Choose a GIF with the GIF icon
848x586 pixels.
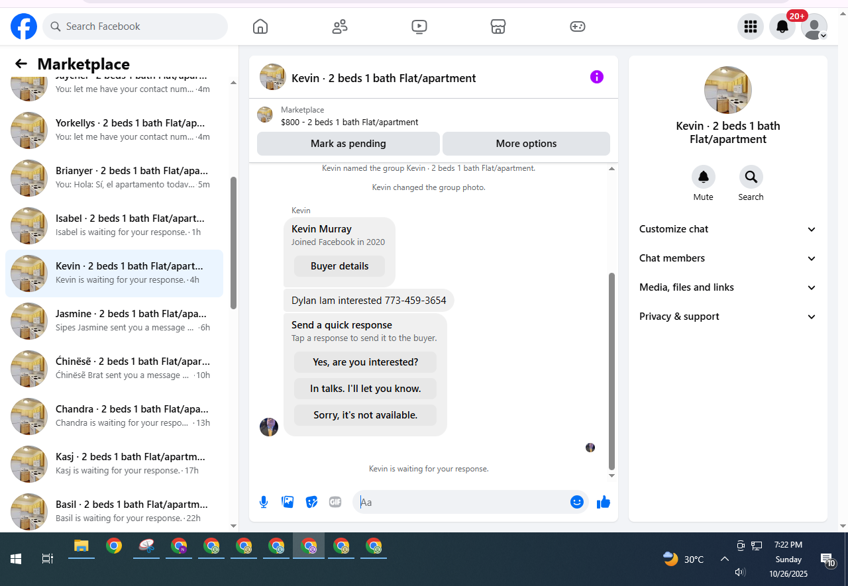[x=335, y=502]
